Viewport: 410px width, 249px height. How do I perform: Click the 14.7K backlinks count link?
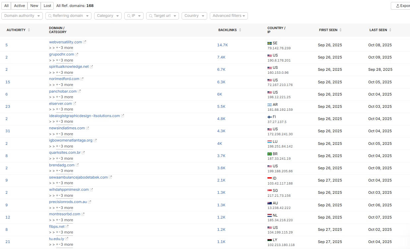(x=222, y=45)
